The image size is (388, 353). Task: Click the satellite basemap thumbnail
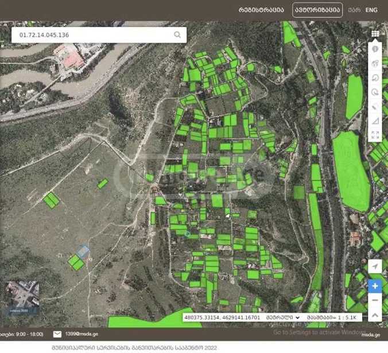click(x=22, y=297)
